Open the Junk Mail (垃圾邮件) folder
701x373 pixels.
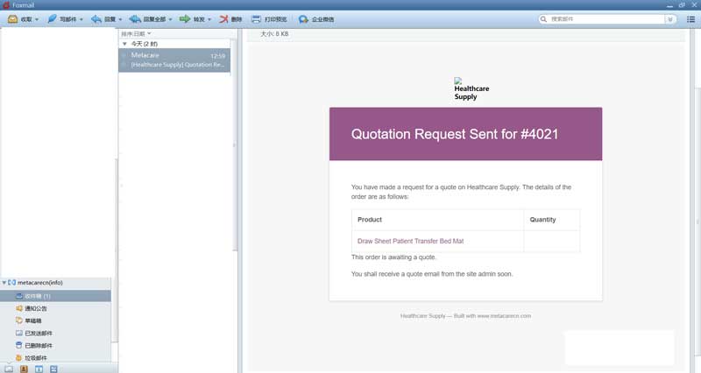[55, 358]
